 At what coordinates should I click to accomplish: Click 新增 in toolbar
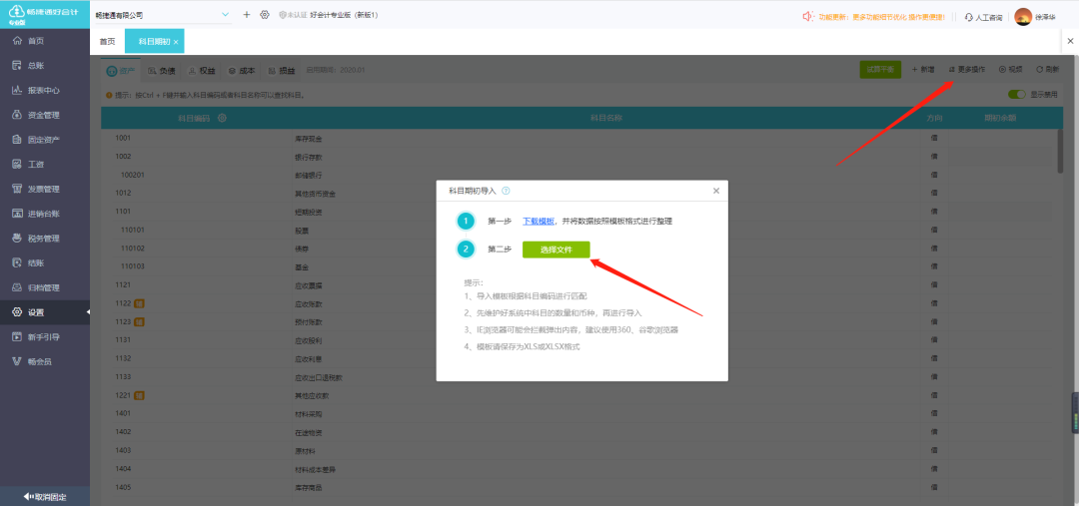coord(923,70)
